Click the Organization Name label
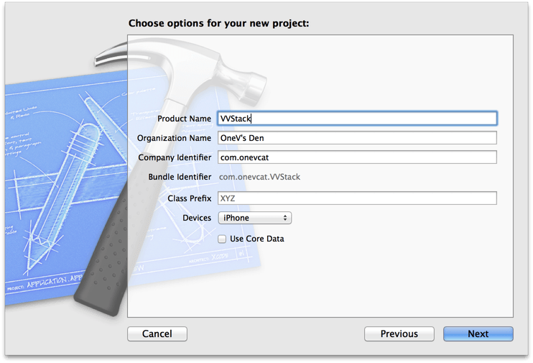Screen dimensions: 533x363 174,138
